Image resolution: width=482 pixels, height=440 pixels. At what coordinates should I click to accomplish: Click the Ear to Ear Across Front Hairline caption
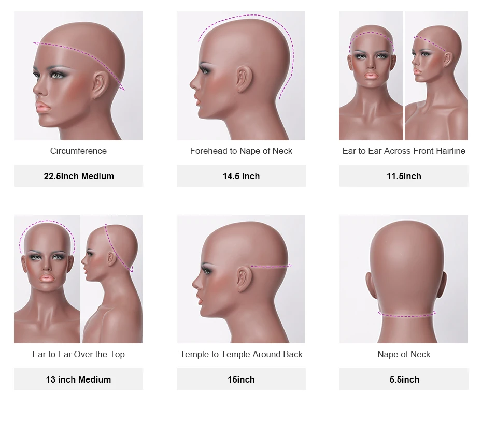pyautogui.click(x=404, y=151)
